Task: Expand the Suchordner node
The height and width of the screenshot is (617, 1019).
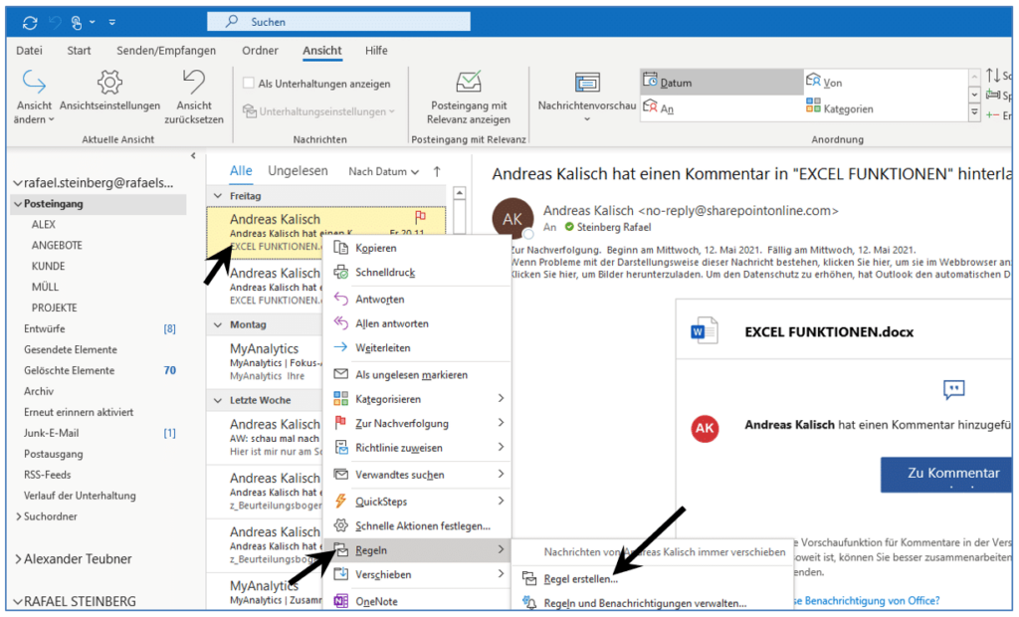Action: coord(18,516)
